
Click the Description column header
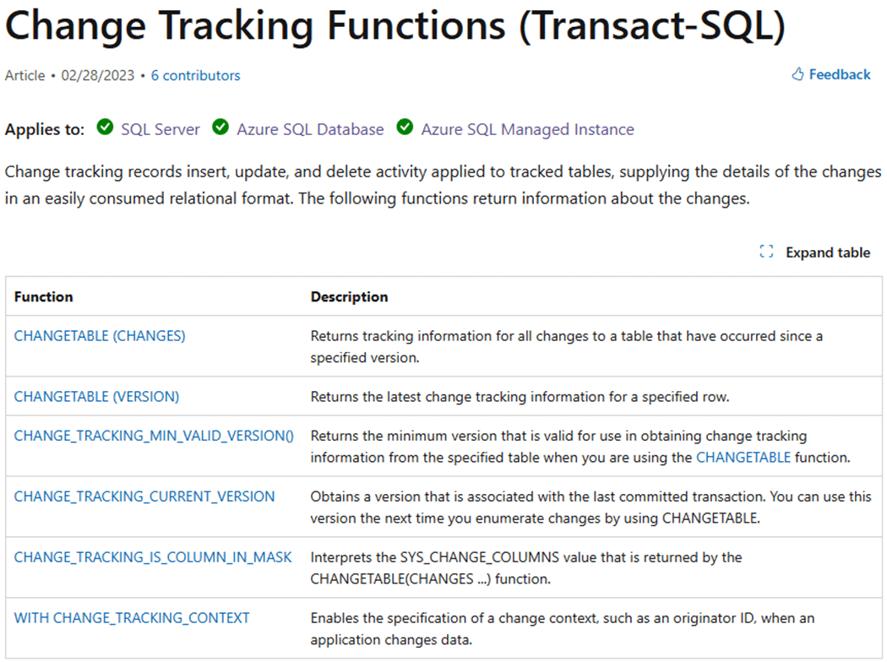coord(349,297)
